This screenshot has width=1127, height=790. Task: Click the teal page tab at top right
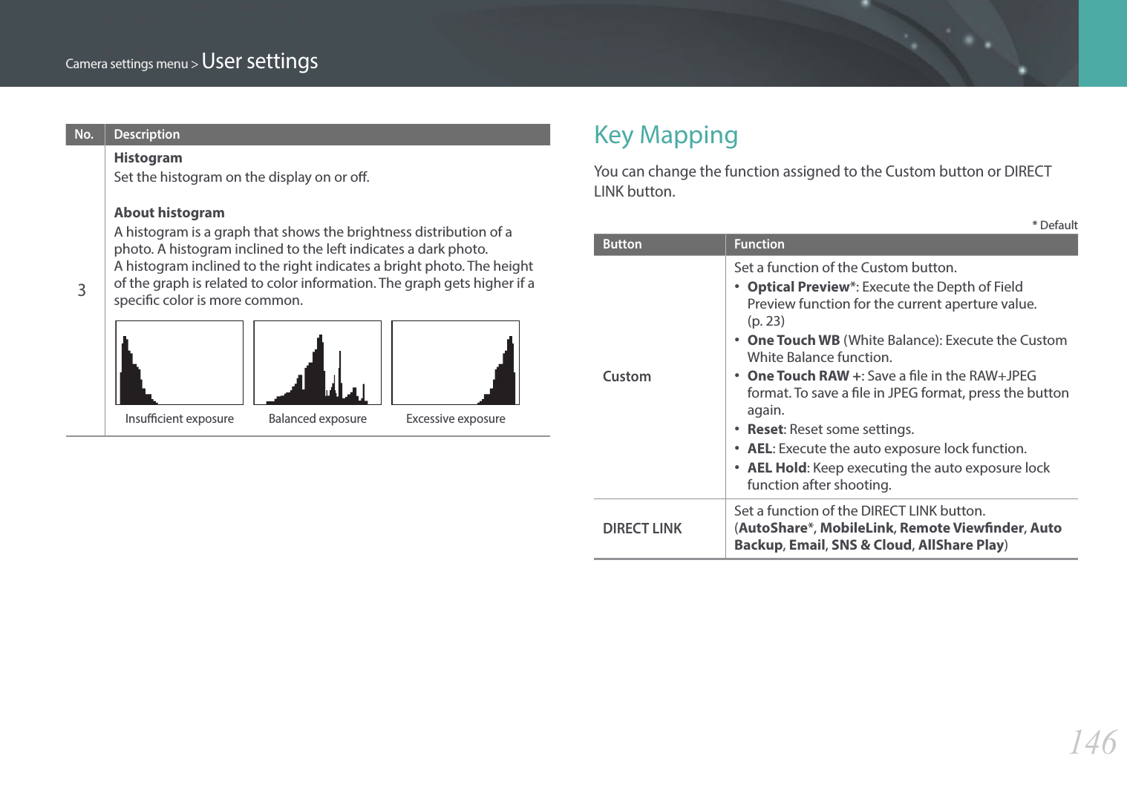[1102, 43]
